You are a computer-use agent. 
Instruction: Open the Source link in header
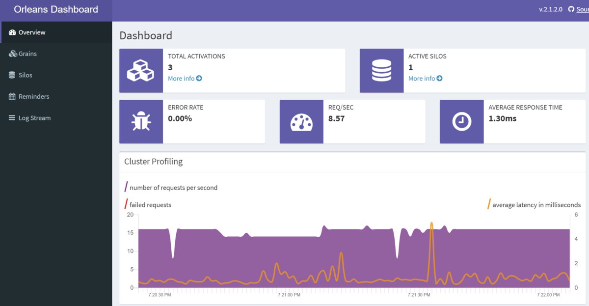(583, 9)
